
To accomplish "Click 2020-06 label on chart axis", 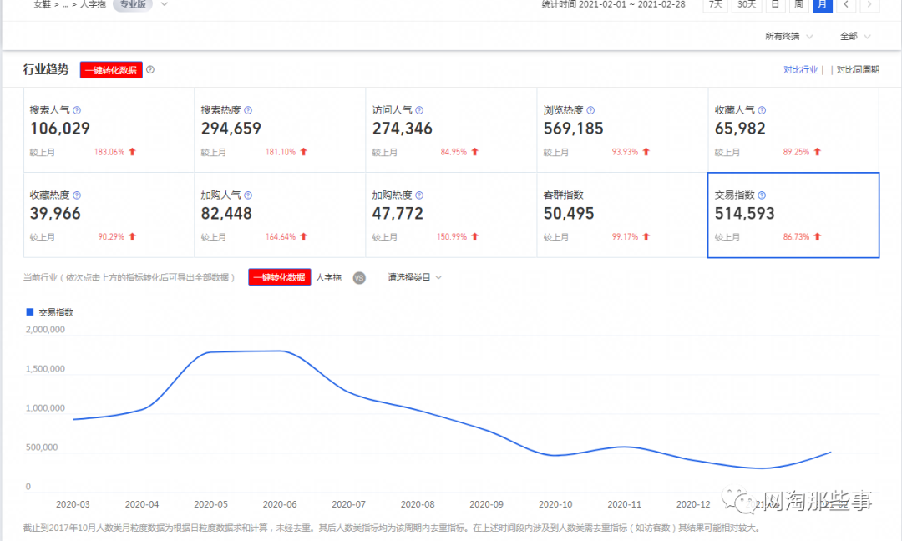I will click(280, 504).
